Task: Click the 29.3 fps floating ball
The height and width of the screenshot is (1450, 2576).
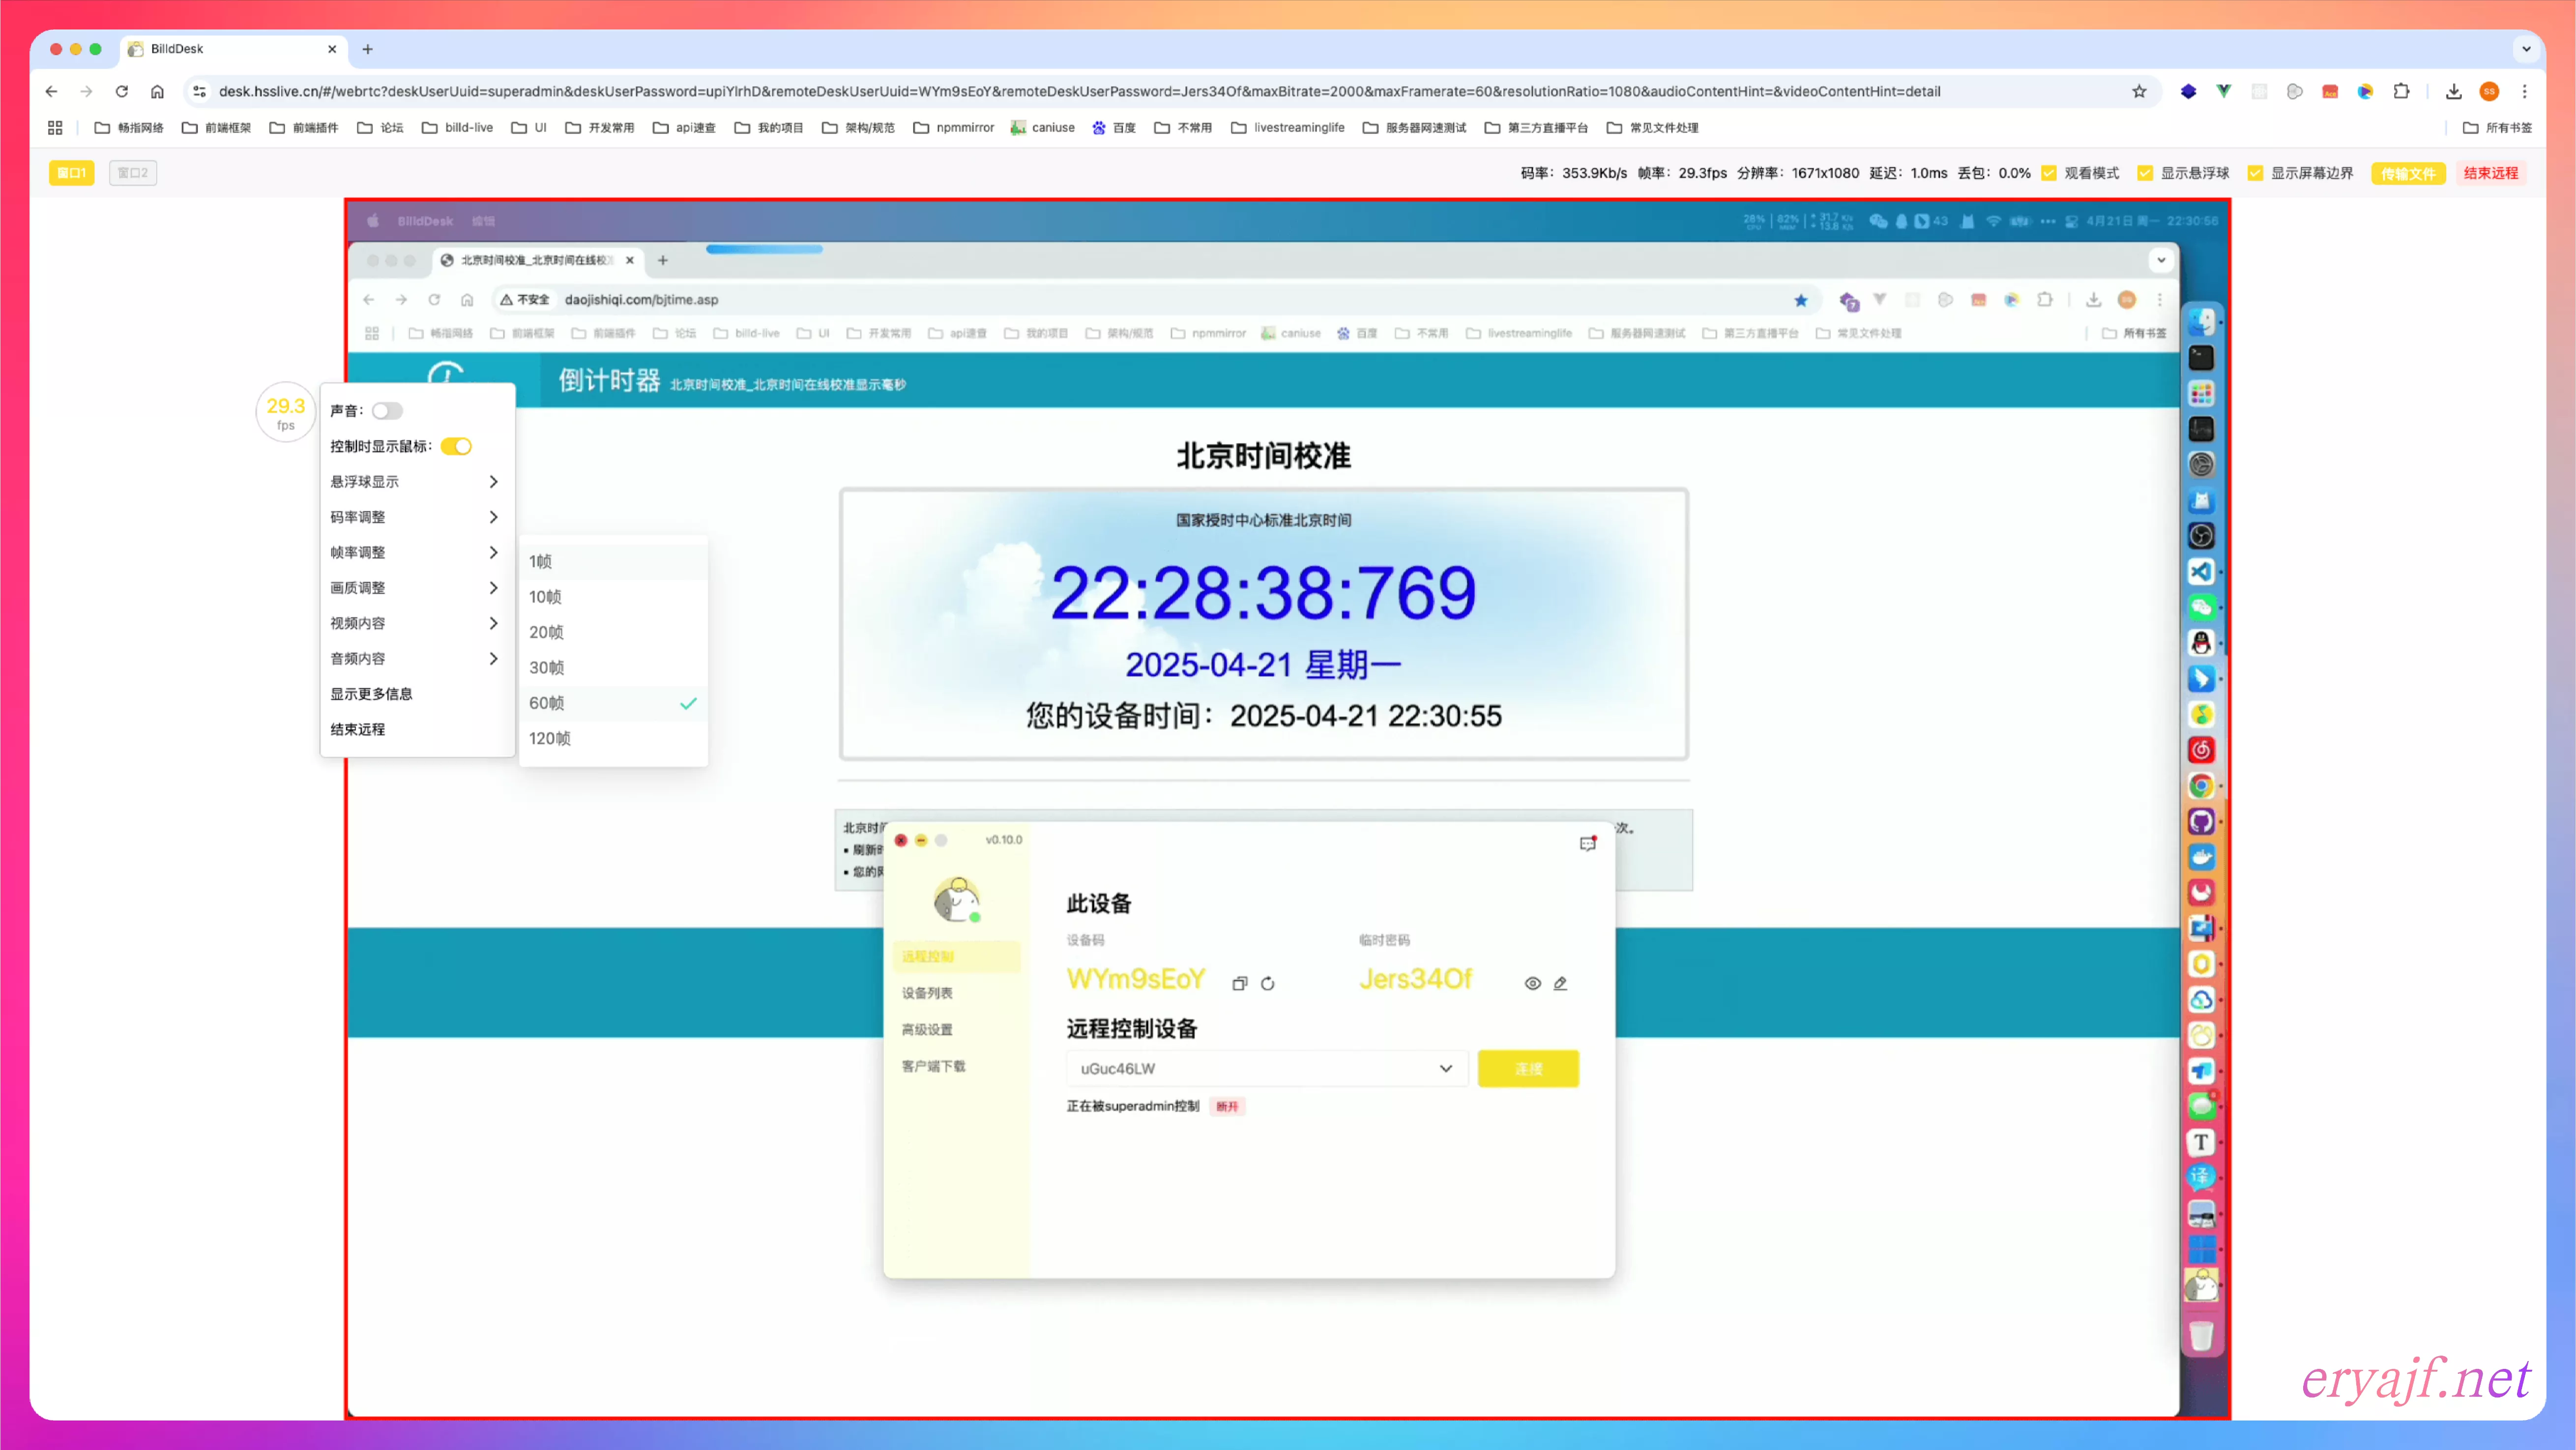Action: [285, 412]
